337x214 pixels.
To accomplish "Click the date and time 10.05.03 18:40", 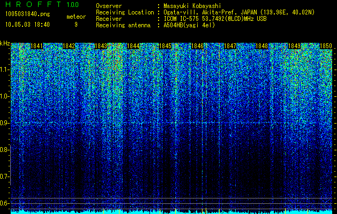I will coord(27,25).
